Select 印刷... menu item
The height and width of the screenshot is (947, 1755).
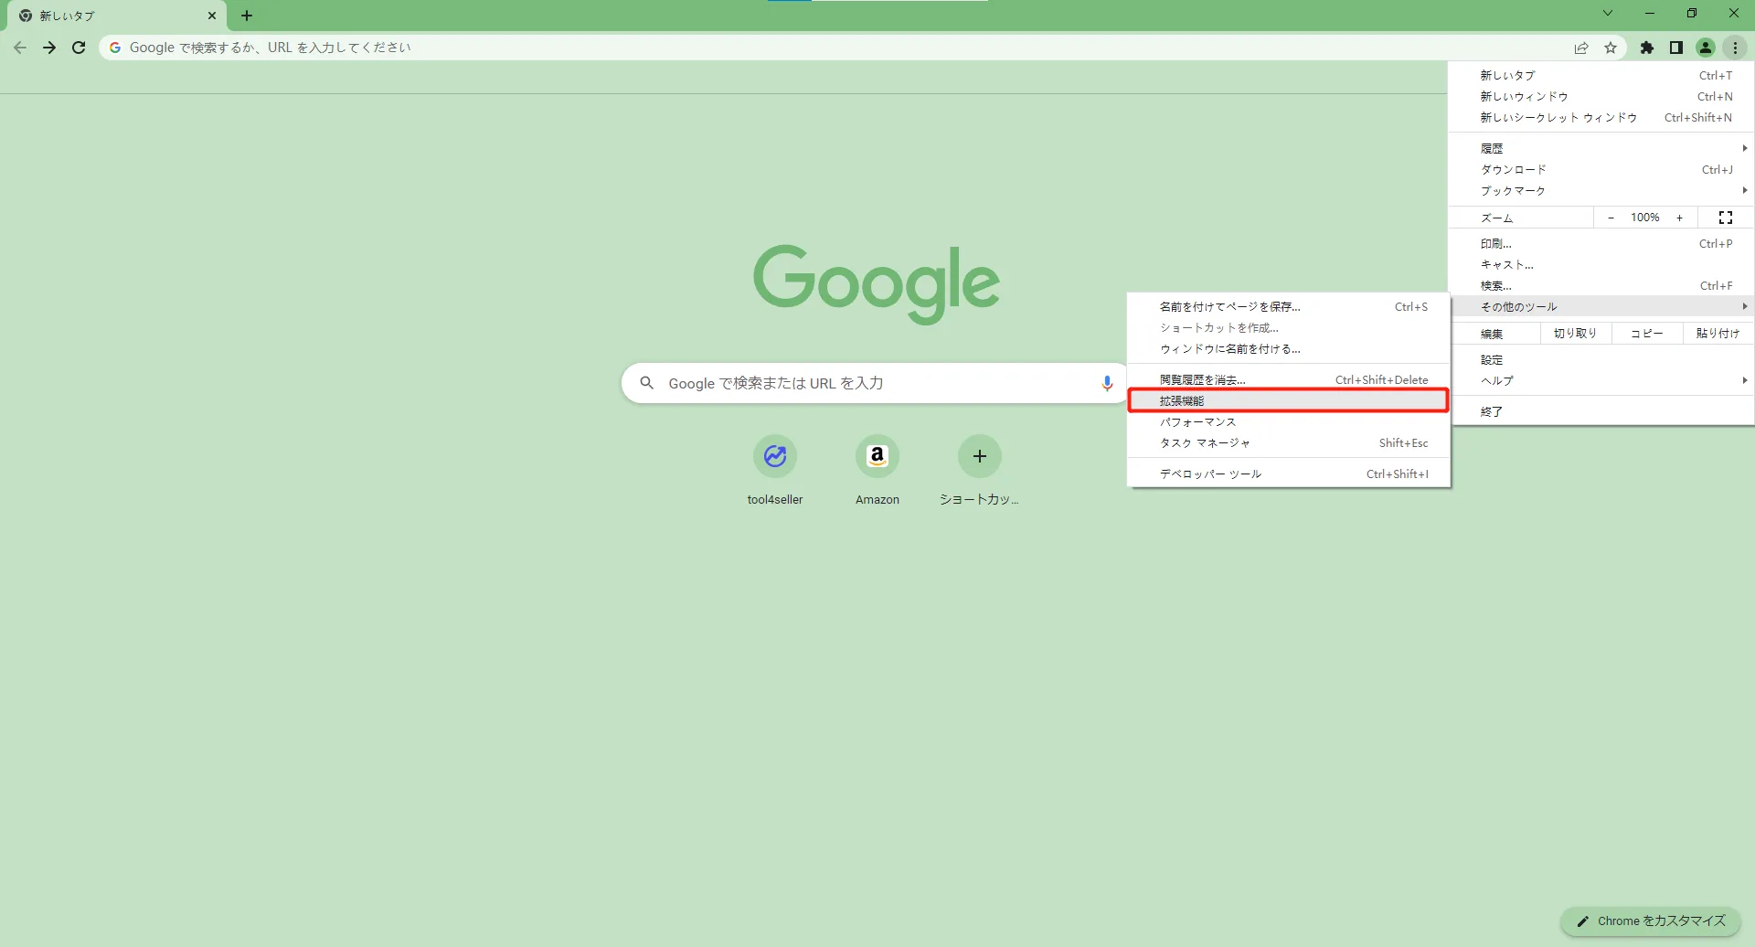tap(1601, 243)
